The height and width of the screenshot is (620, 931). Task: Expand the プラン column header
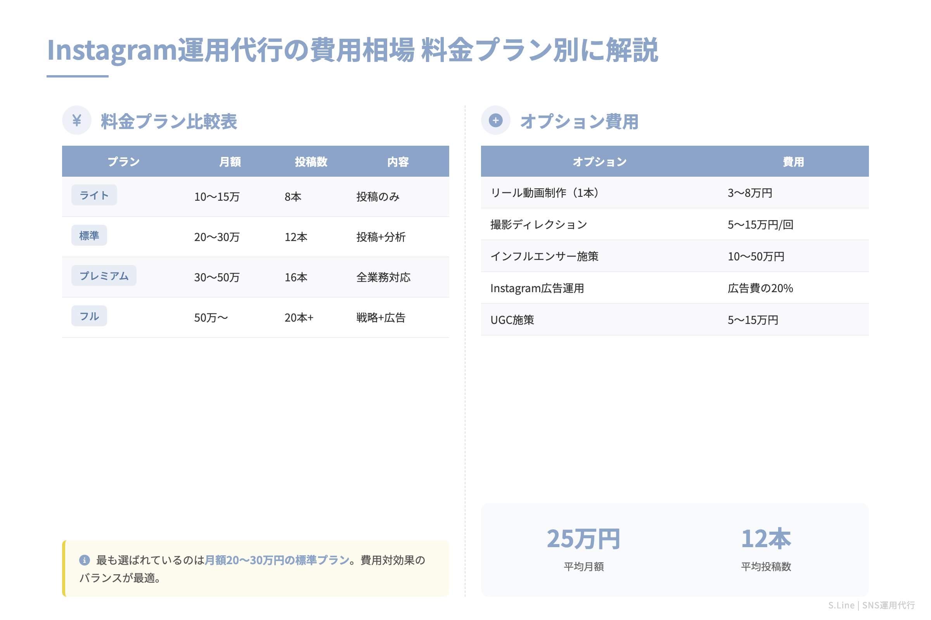pyautogui.click(x=123, y=161)
